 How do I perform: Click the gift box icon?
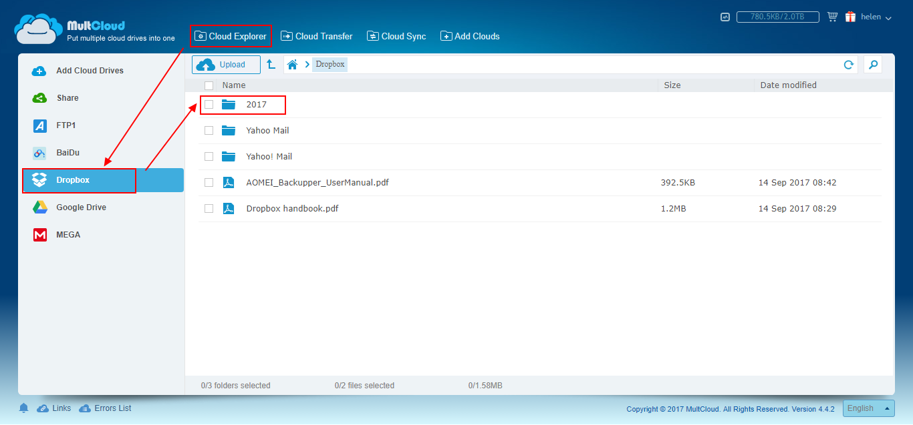coord(850,17)
